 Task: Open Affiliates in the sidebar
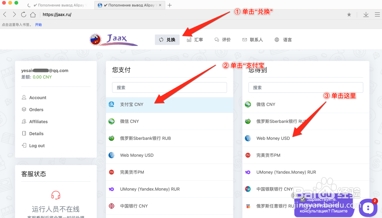(38, 121)
